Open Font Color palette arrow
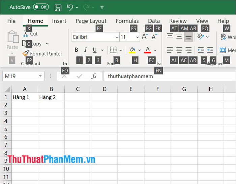The height and width of the screenshot is (184, 236). click(155, 50)
